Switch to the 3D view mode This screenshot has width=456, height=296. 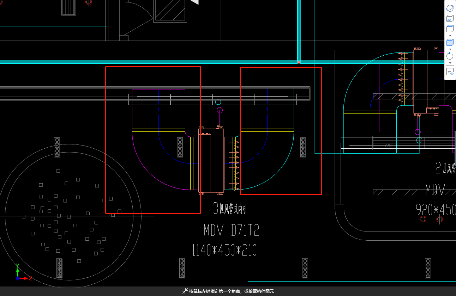point(450,18)
